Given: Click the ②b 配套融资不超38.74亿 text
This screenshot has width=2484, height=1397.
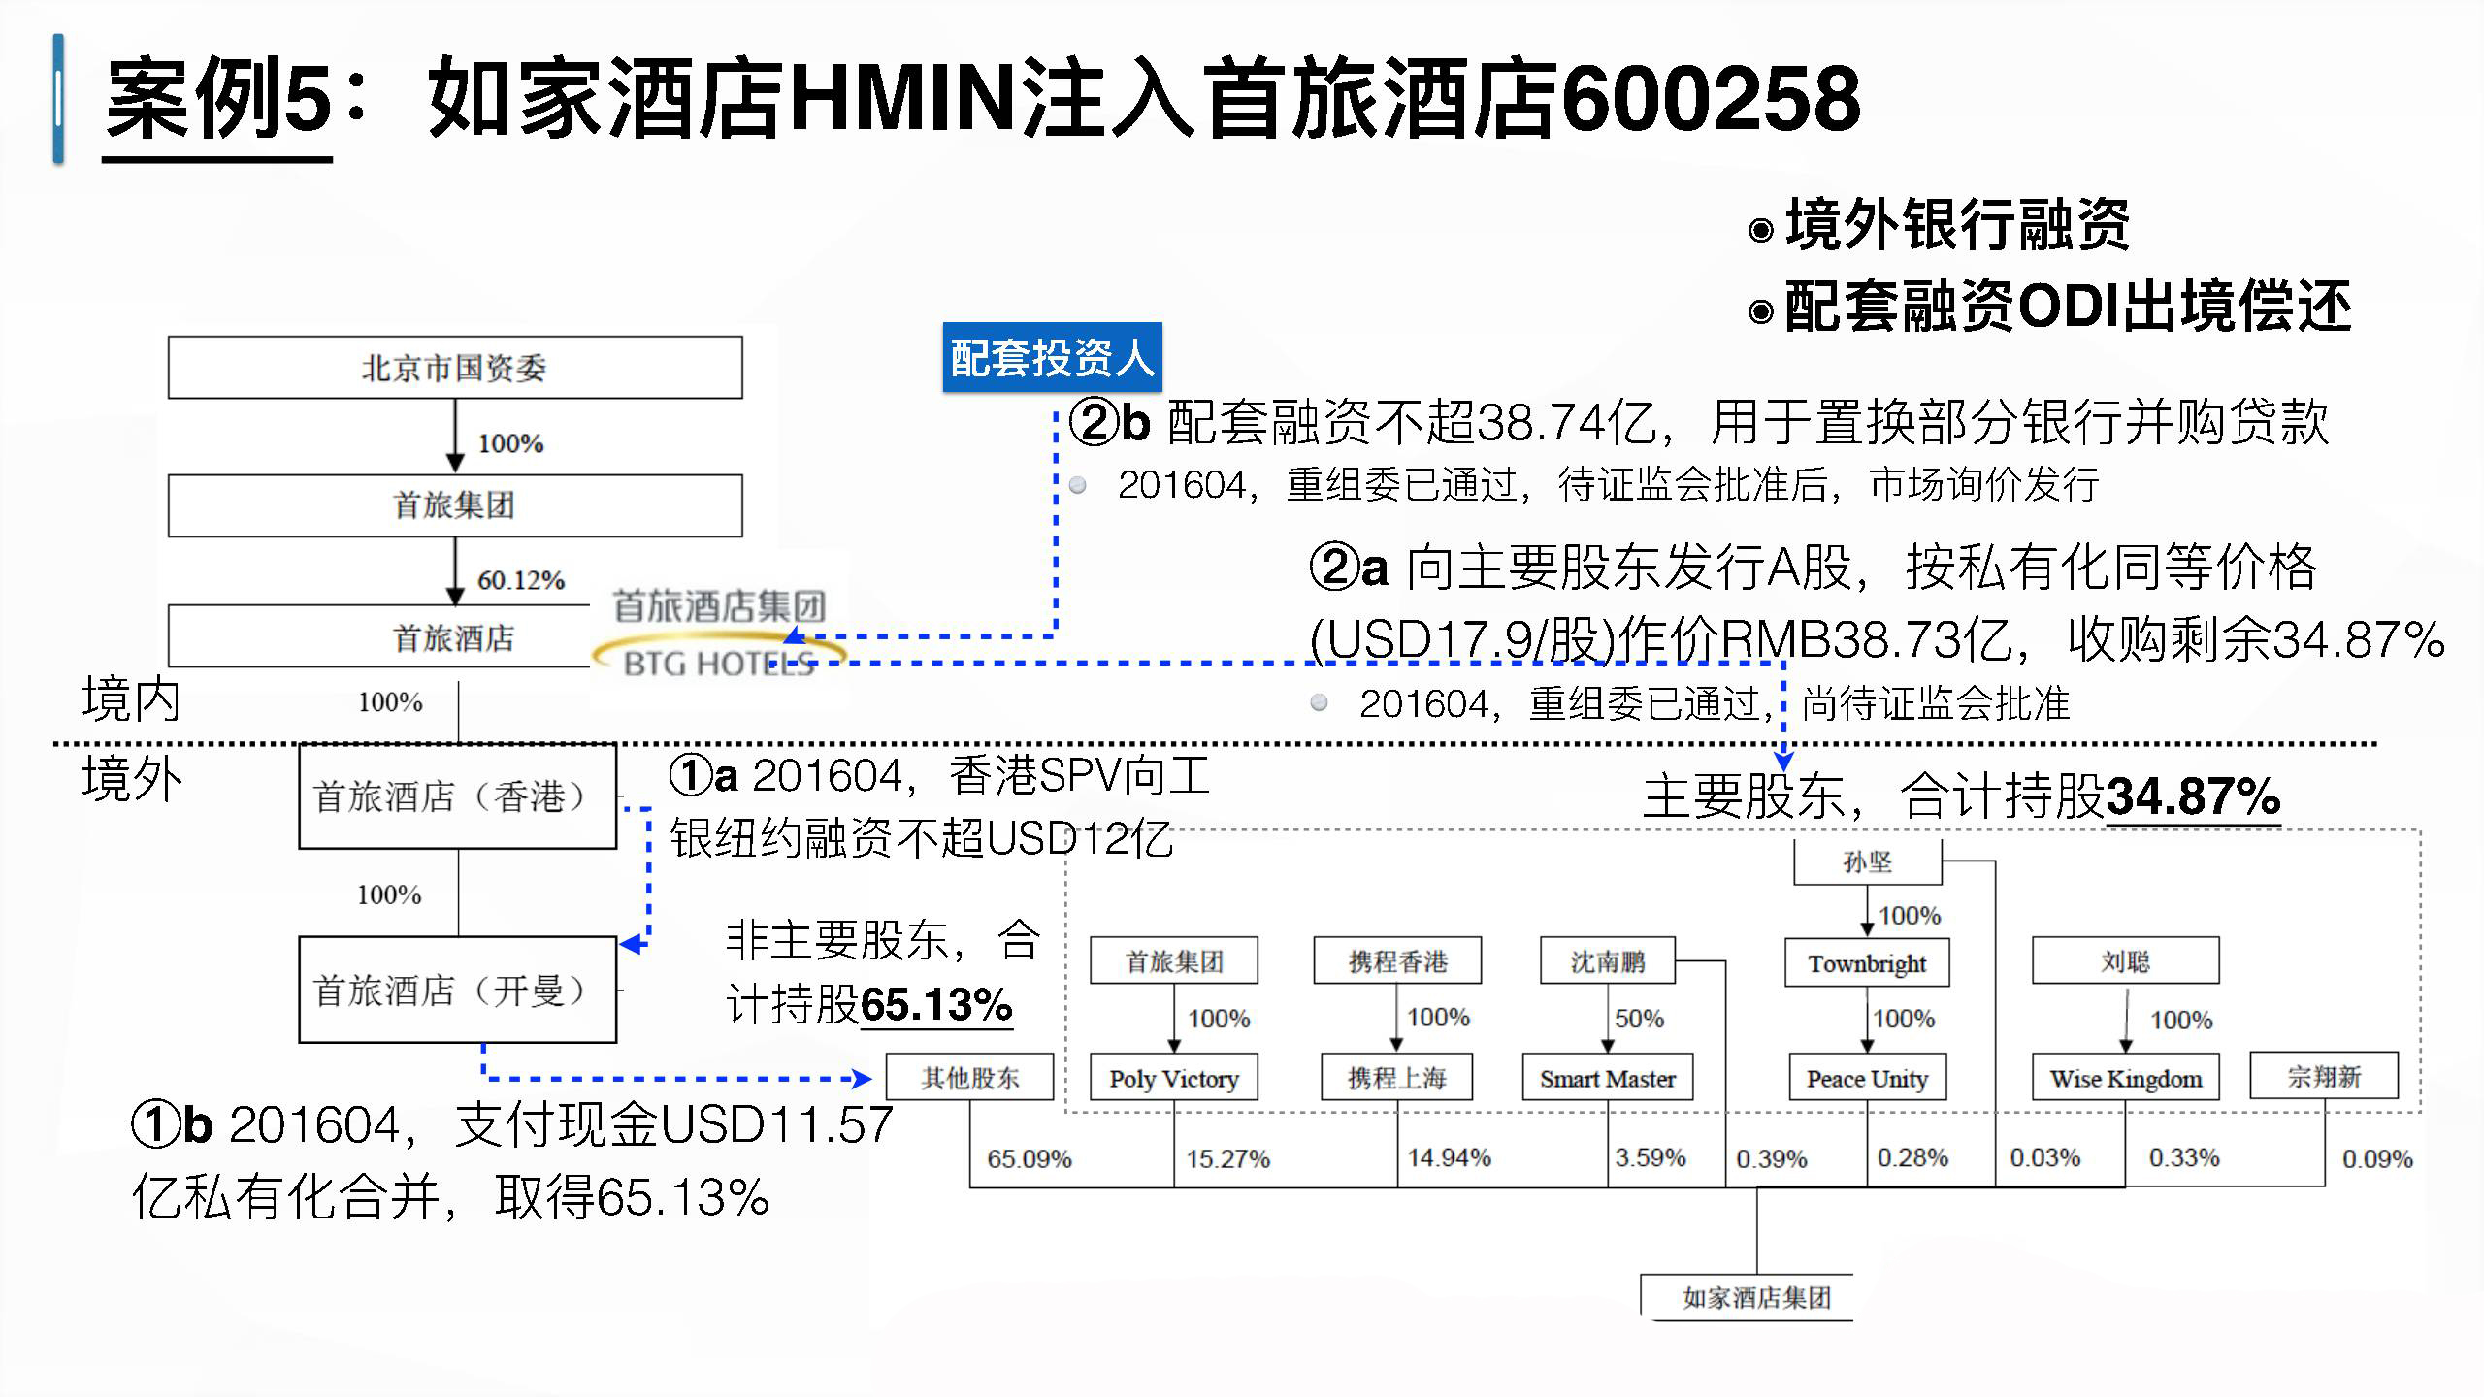Looking at the screenshot, I should (x=1698, y=422).
